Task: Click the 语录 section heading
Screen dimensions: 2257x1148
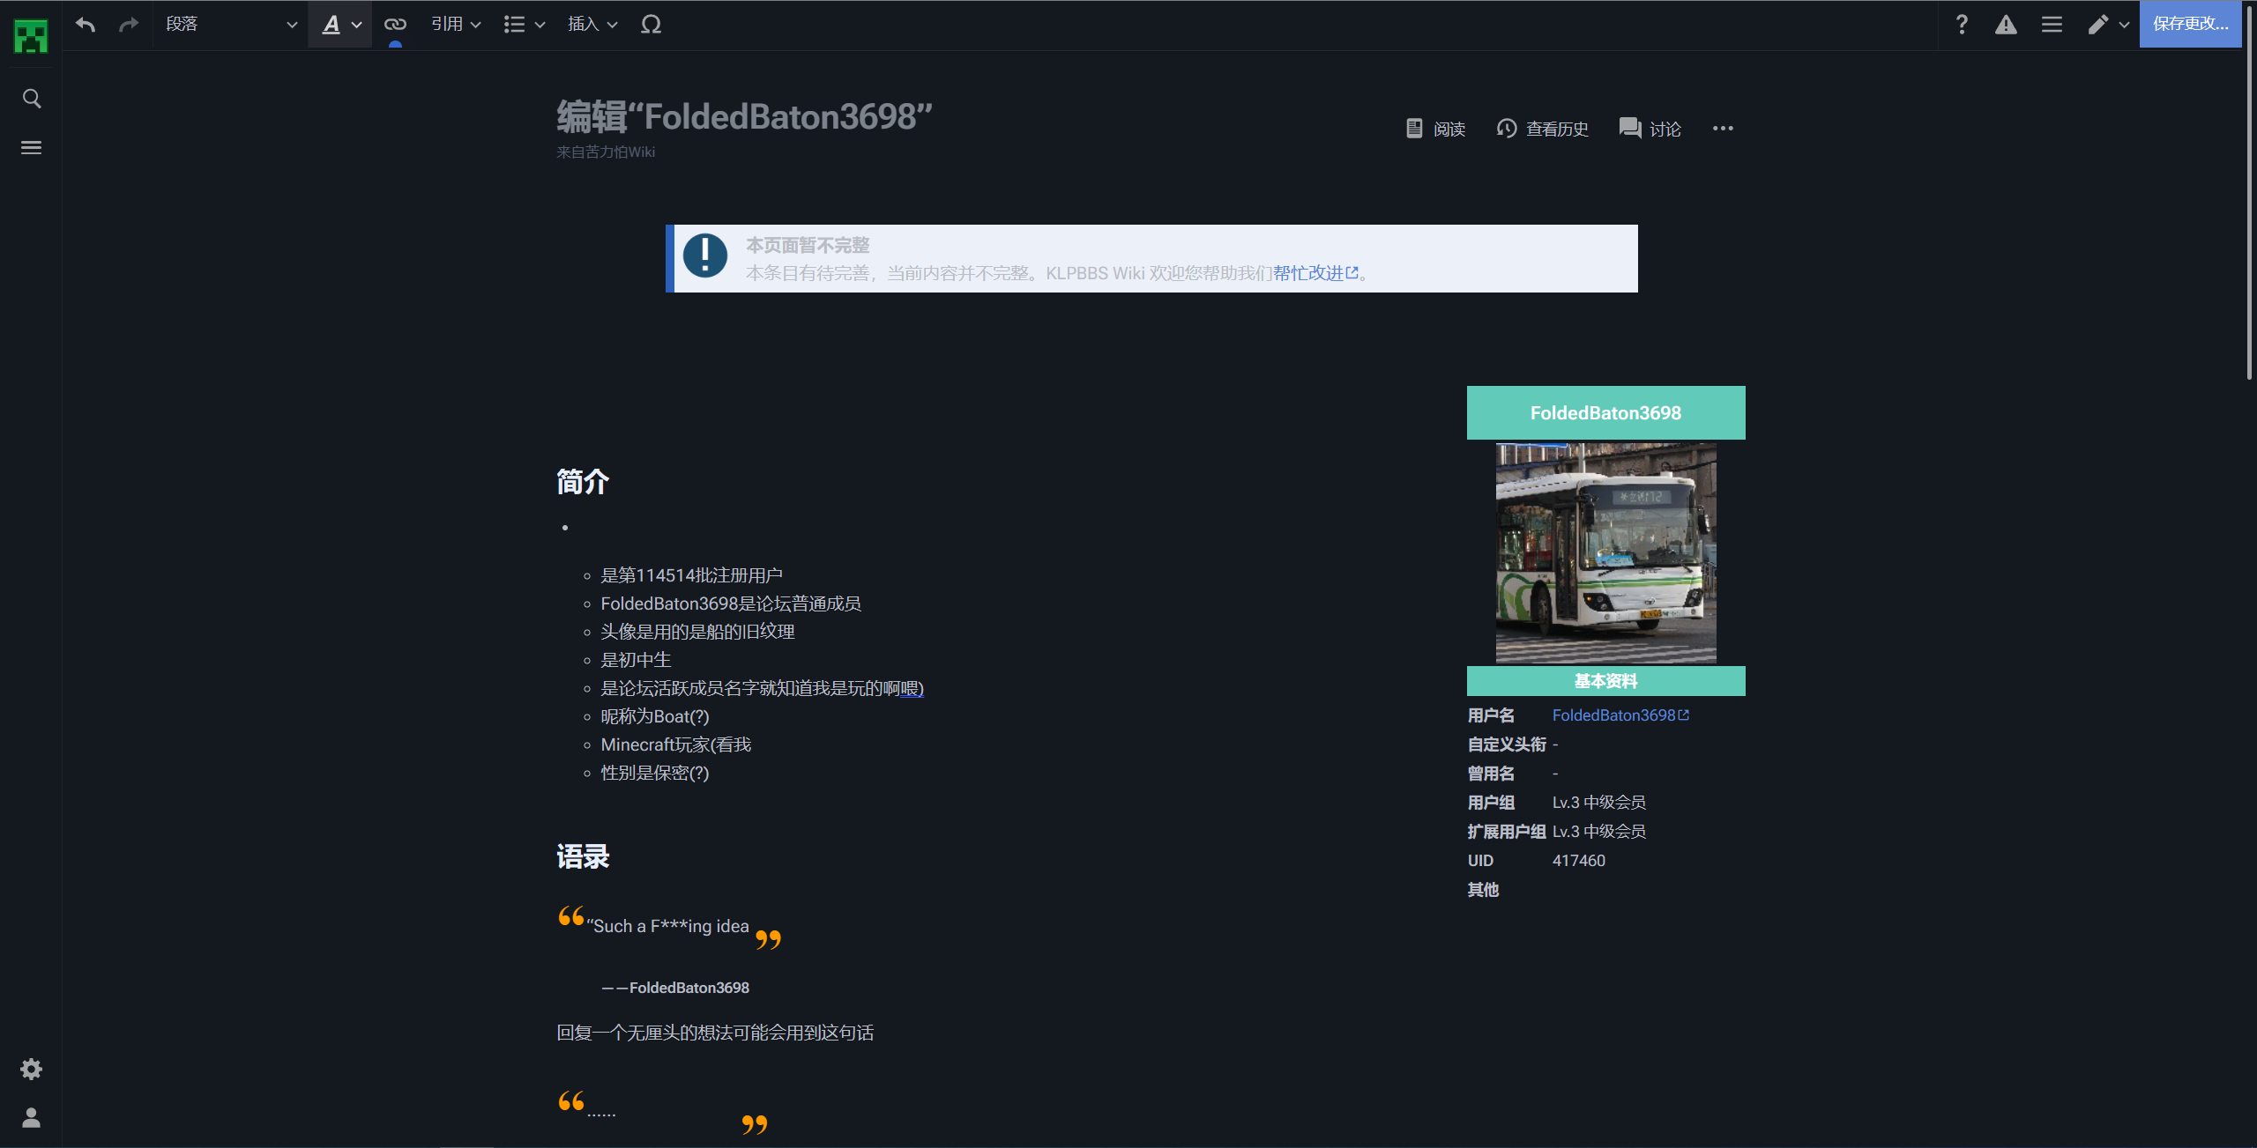Action: click(583, 856)
